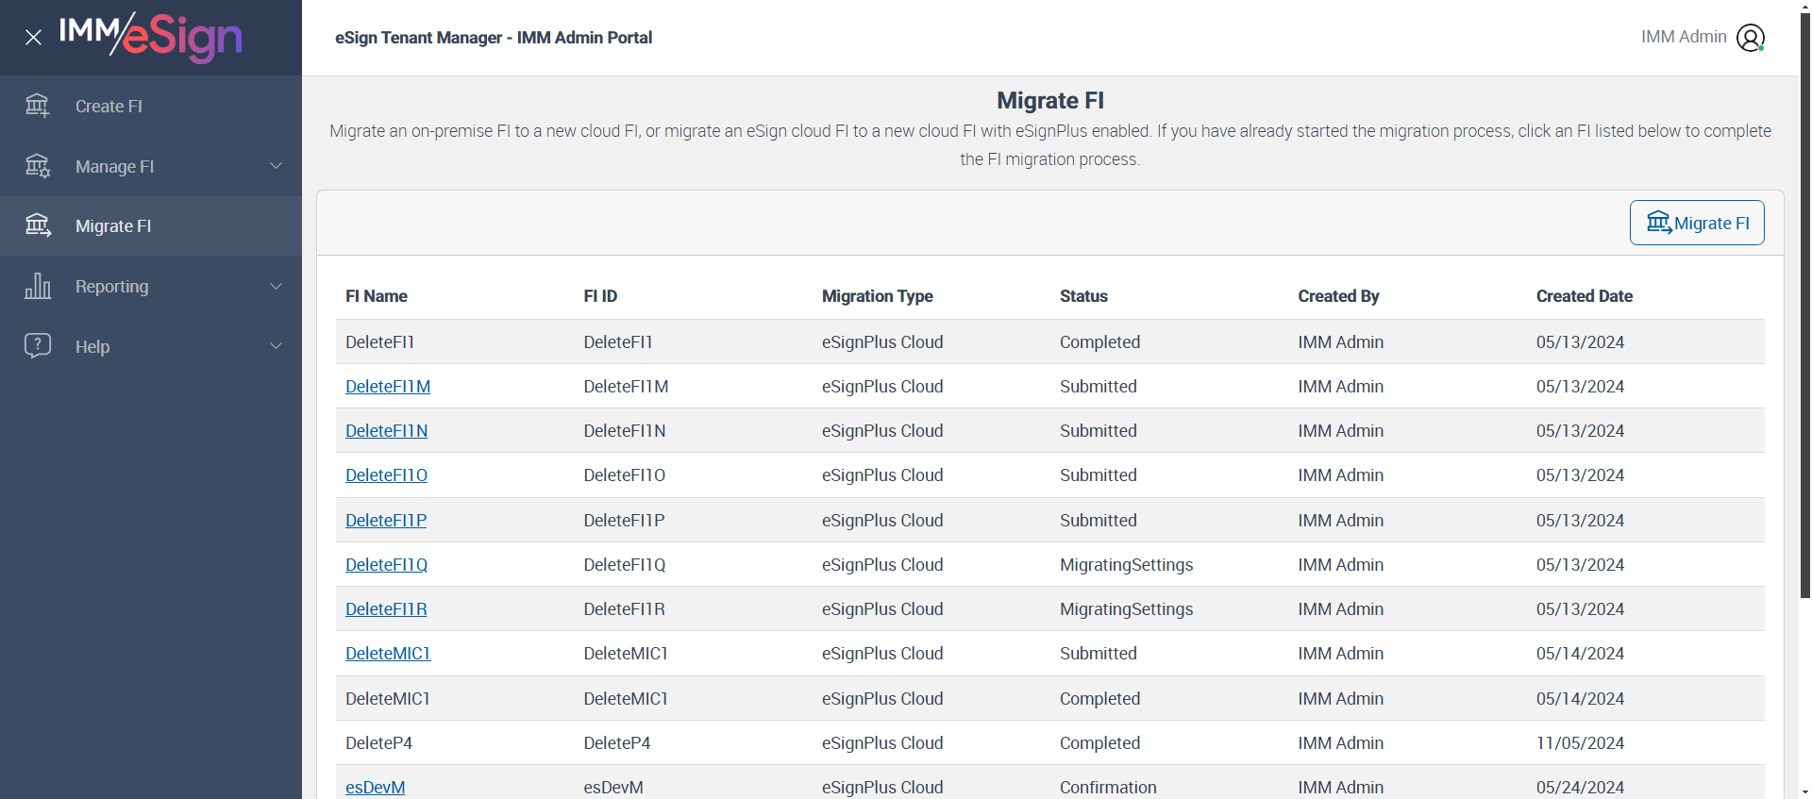Click the Migrate FI page heading

(1050, 100)
